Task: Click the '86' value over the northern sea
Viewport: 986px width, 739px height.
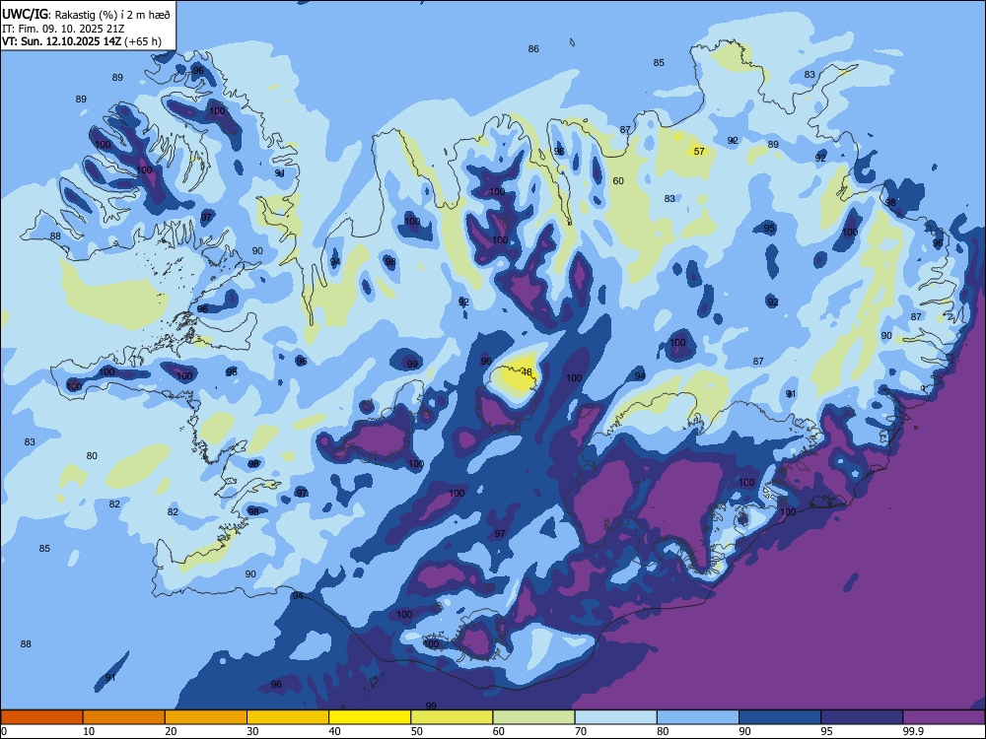Action: 533,48
